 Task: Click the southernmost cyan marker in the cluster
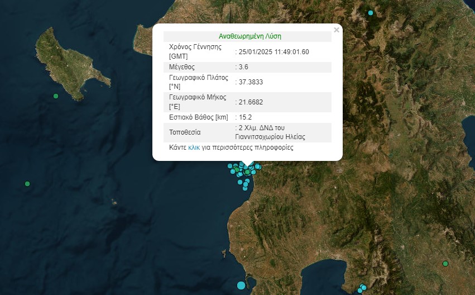pos(245,188)
